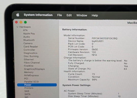This screenshot has width=137, height=98.
Task: Click the Pack Lot Code label
Action: 77,44
